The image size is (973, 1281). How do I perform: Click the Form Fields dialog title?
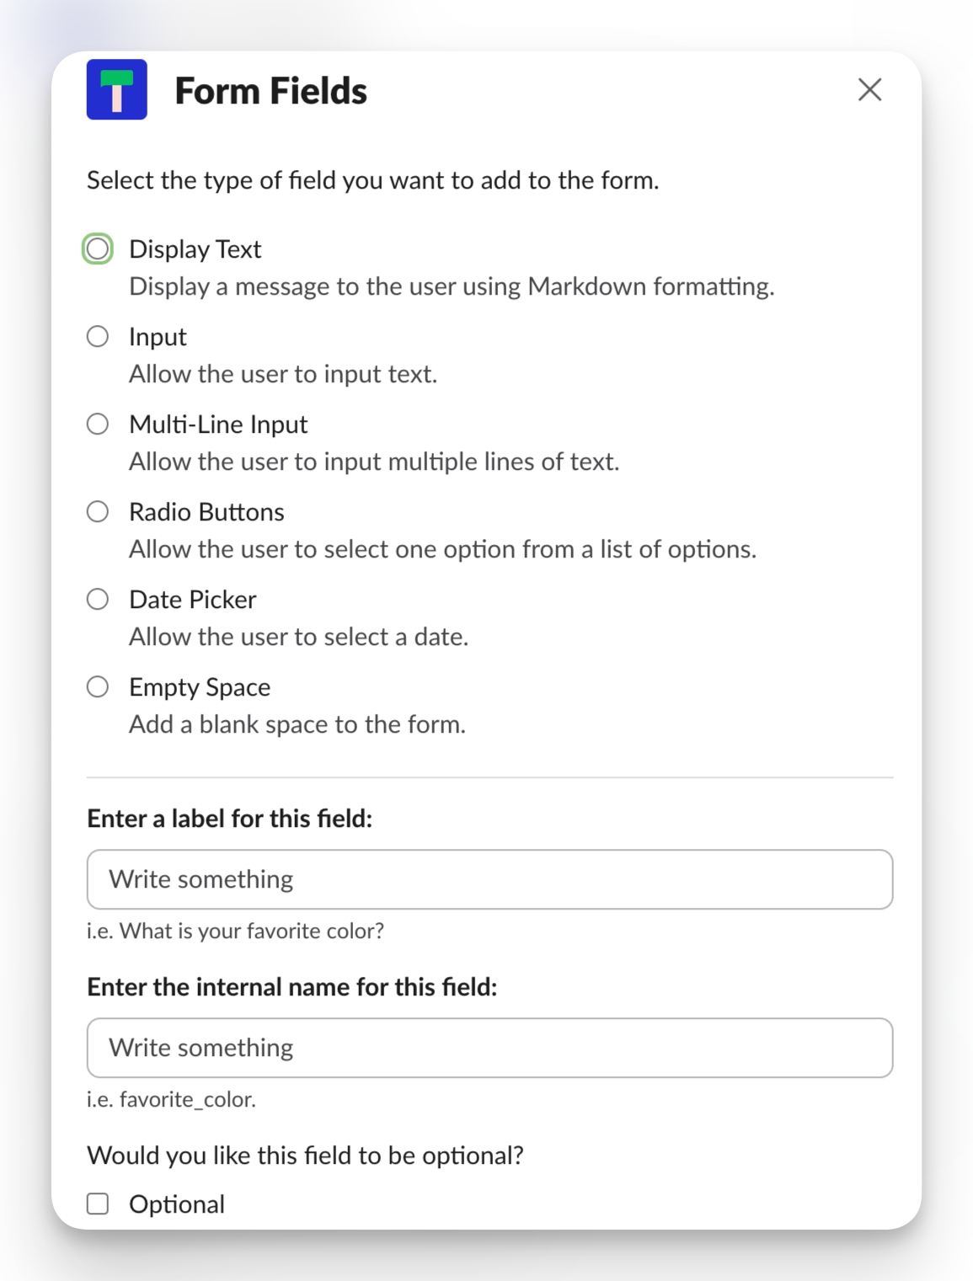coord(270,91)
